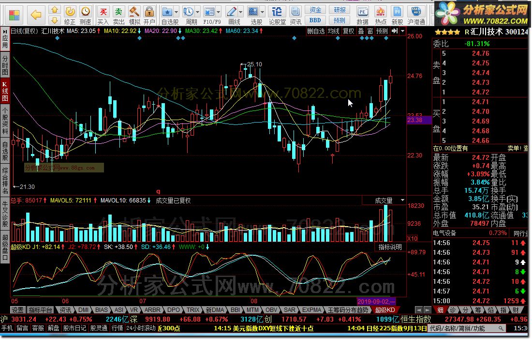
Task: Click the 周期 period clock icon
Action: [x=188, y=12]
